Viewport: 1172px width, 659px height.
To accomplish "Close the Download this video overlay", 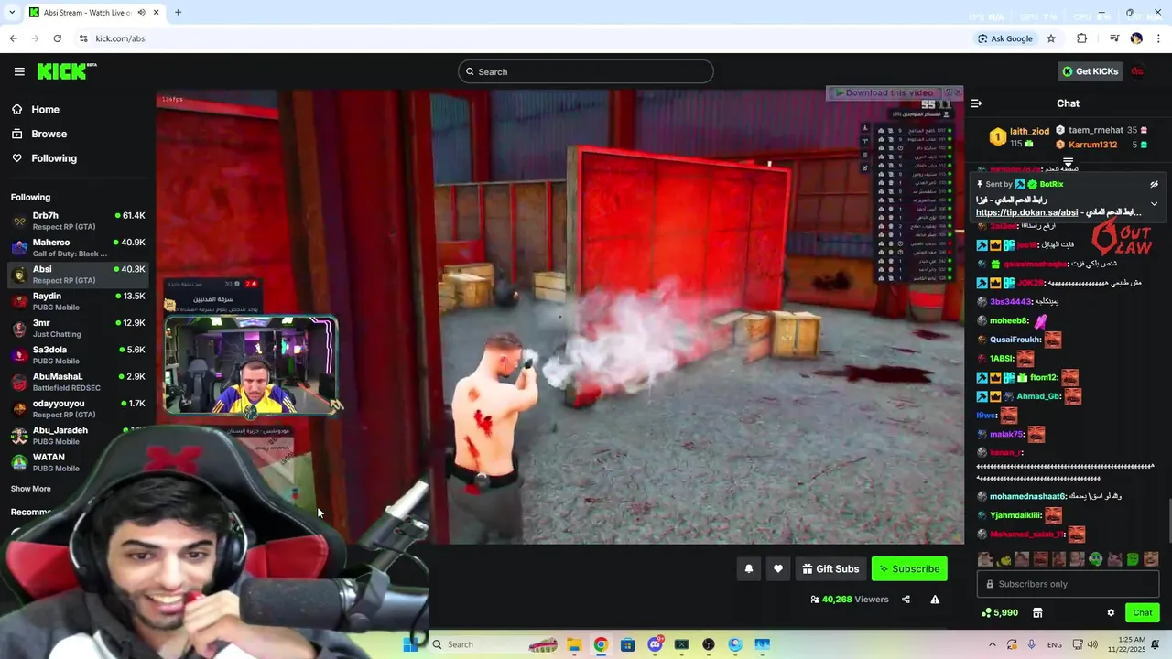I will coord(958,92).
